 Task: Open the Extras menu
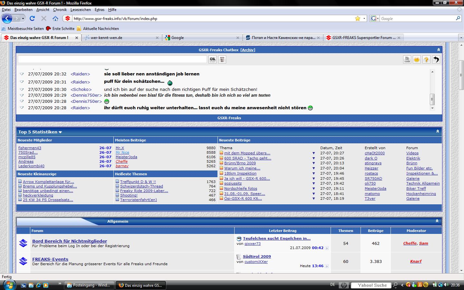click(x=99, y=10)
